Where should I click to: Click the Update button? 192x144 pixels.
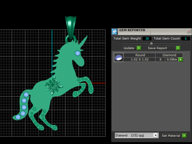click(x=129, y=48)
